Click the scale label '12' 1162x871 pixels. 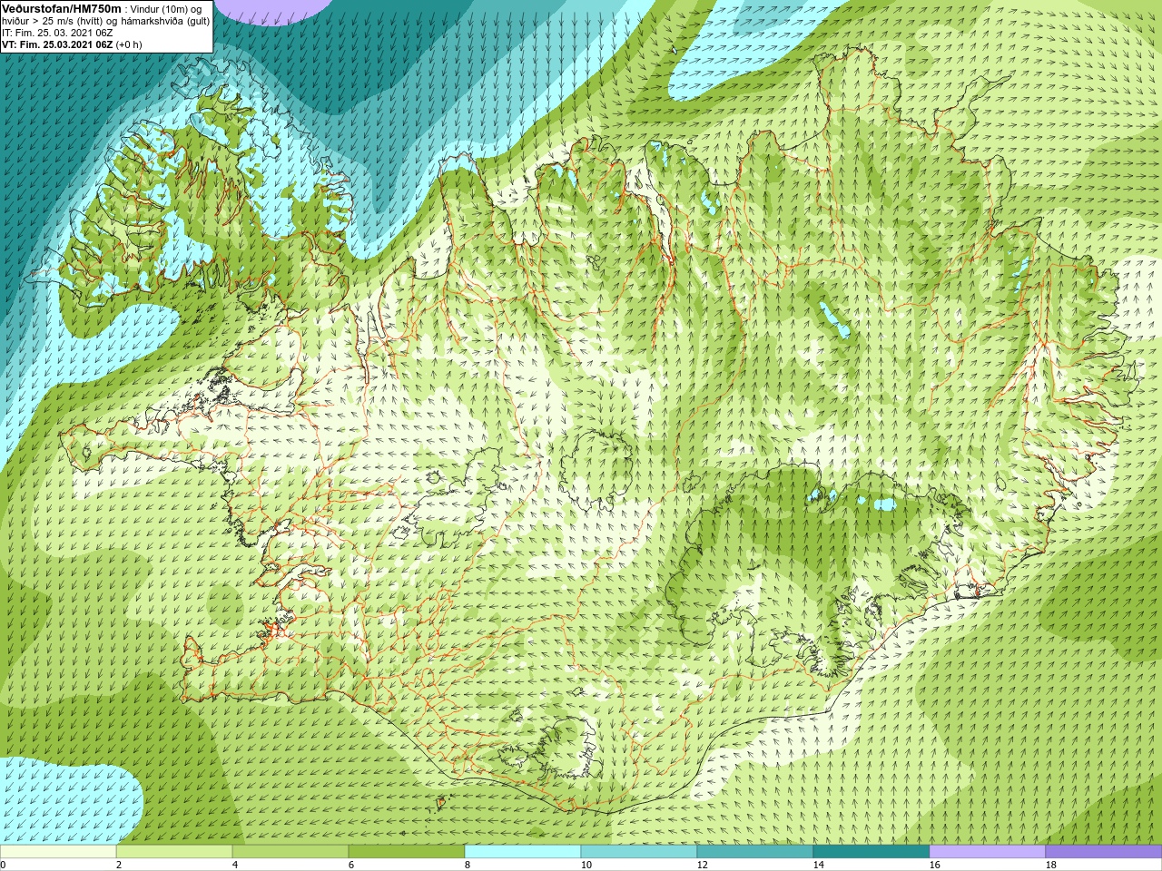(702, 865)
